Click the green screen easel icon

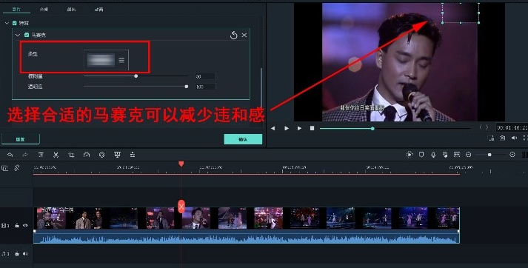coord(117,155)
